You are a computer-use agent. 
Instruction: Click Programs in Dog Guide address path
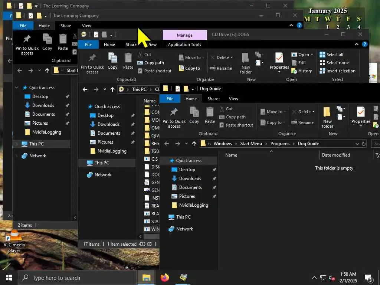(280, 144)
